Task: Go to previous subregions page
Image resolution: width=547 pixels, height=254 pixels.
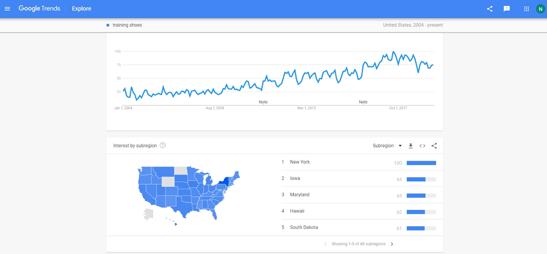Action: point(325,244)
